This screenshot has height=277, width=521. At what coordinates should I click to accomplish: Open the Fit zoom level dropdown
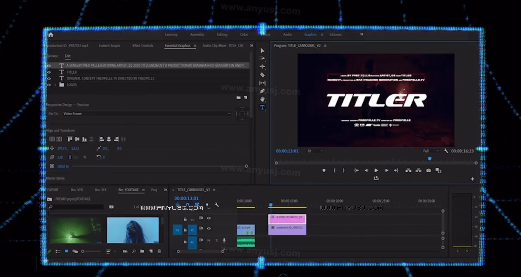pos(315,151)
